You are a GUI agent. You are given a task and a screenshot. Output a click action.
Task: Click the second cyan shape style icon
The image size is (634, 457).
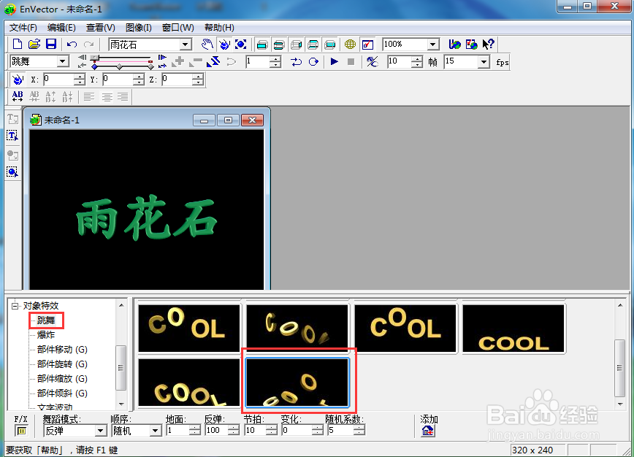[x=278, y=45]
